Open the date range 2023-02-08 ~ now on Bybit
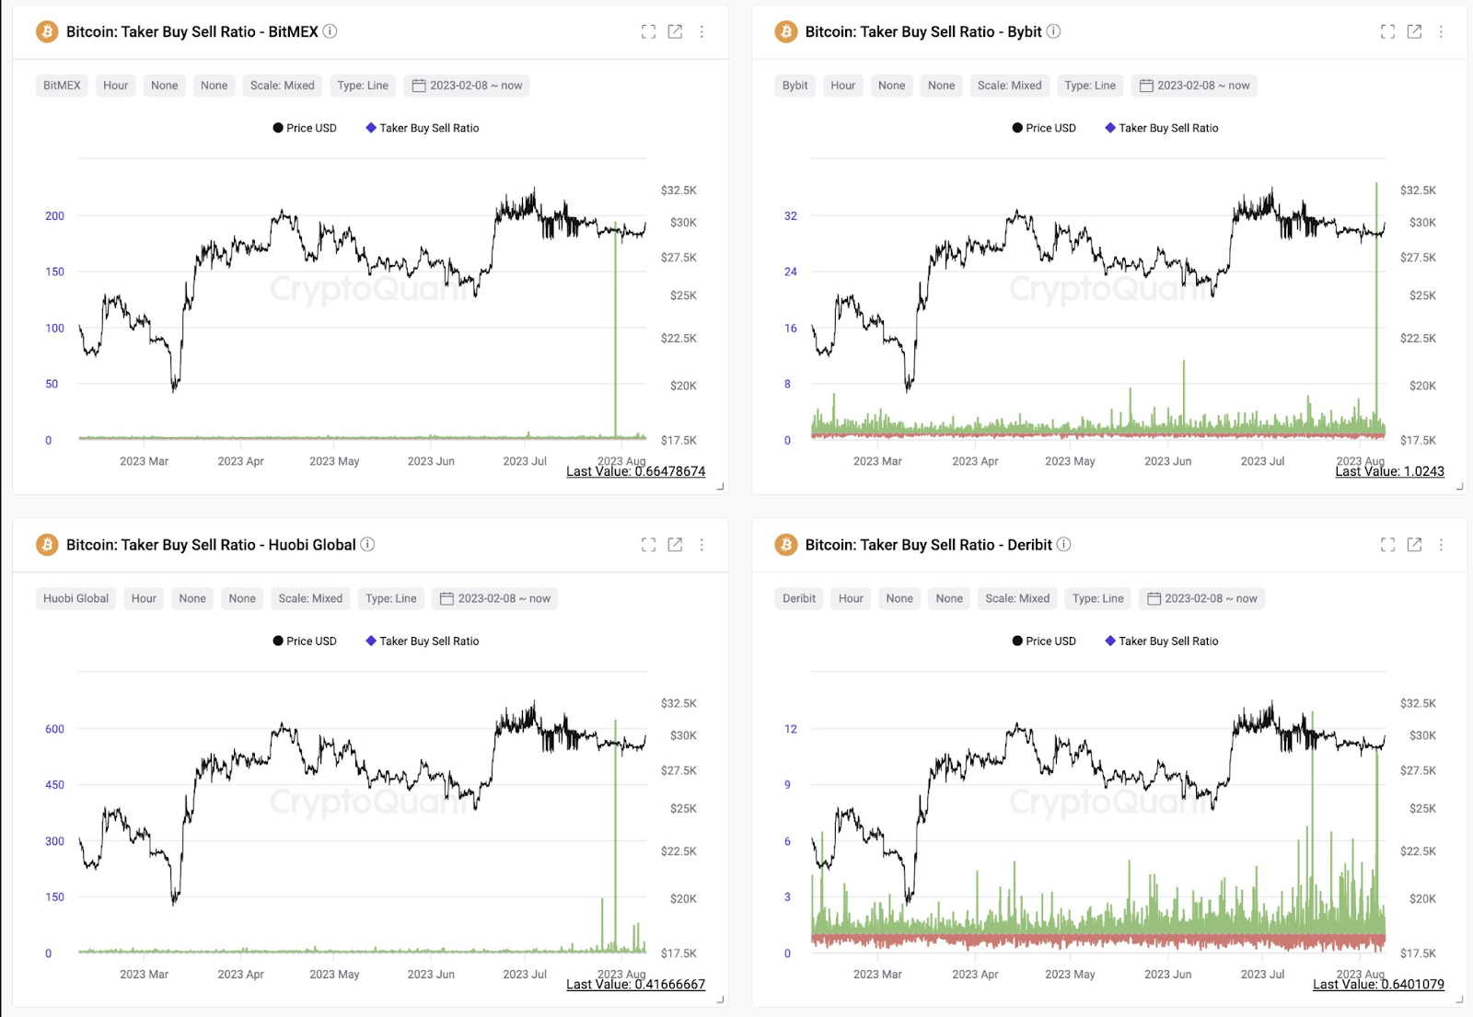1473x1017 pixels. tap(1197, 85)
